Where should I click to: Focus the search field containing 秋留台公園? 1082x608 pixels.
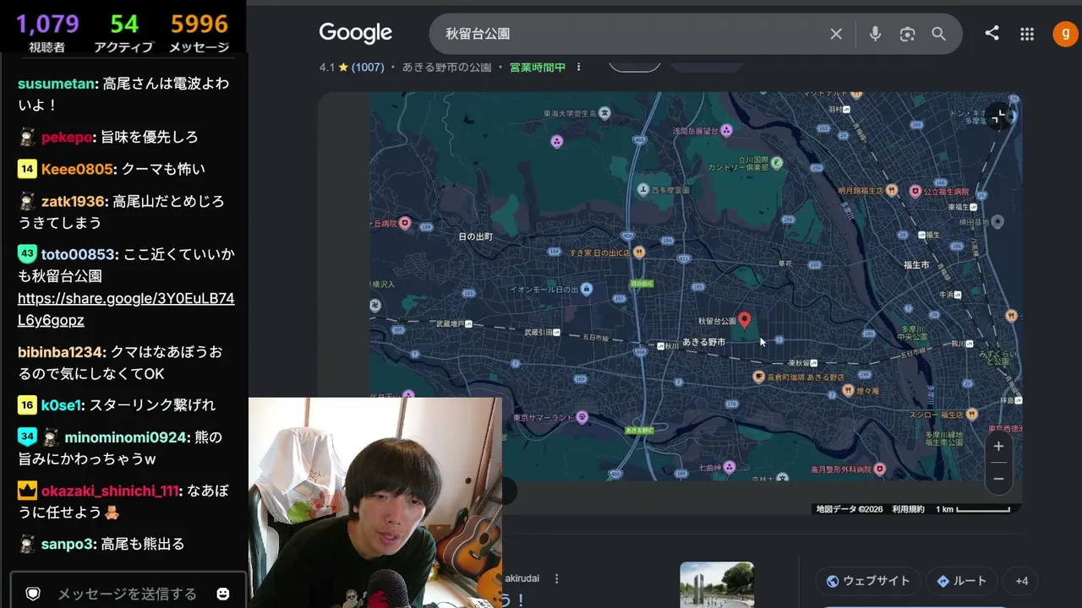click(630, 34)
